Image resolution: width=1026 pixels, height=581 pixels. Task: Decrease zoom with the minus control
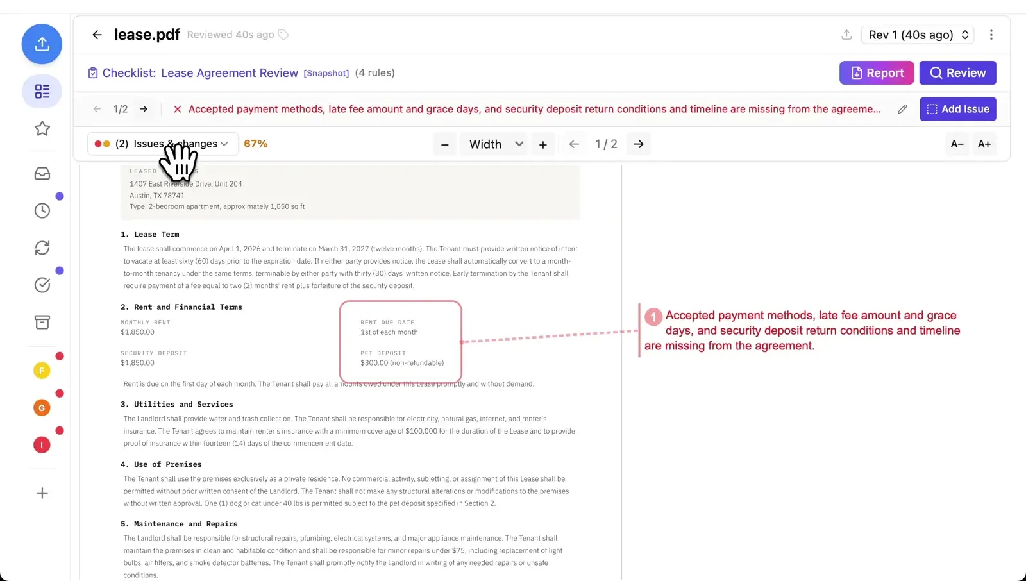tap(445, 144)
